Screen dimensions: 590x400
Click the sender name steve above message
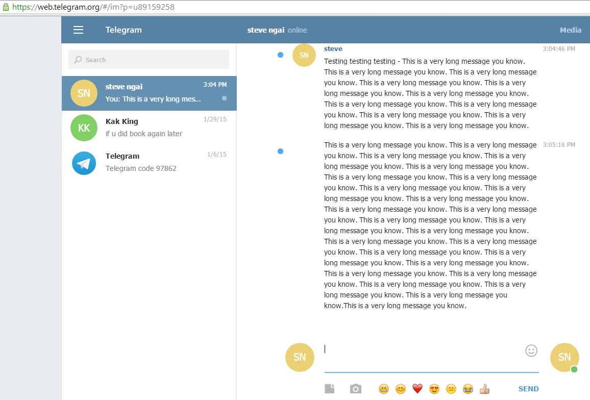click(333, 48)
